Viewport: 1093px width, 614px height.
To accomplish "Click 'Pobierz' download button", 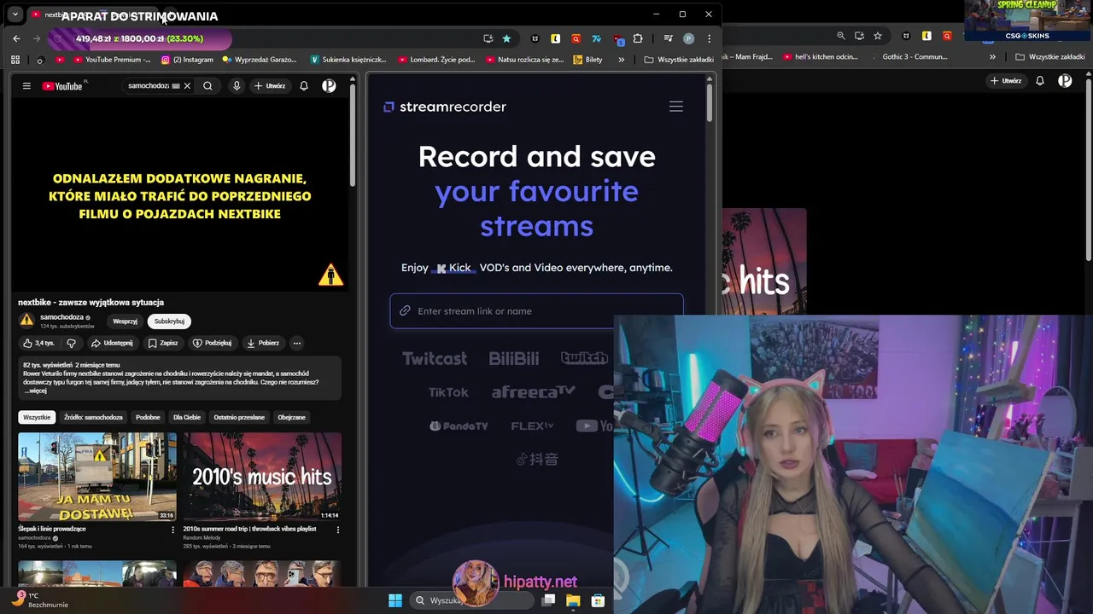I will [x=263, y=343].
